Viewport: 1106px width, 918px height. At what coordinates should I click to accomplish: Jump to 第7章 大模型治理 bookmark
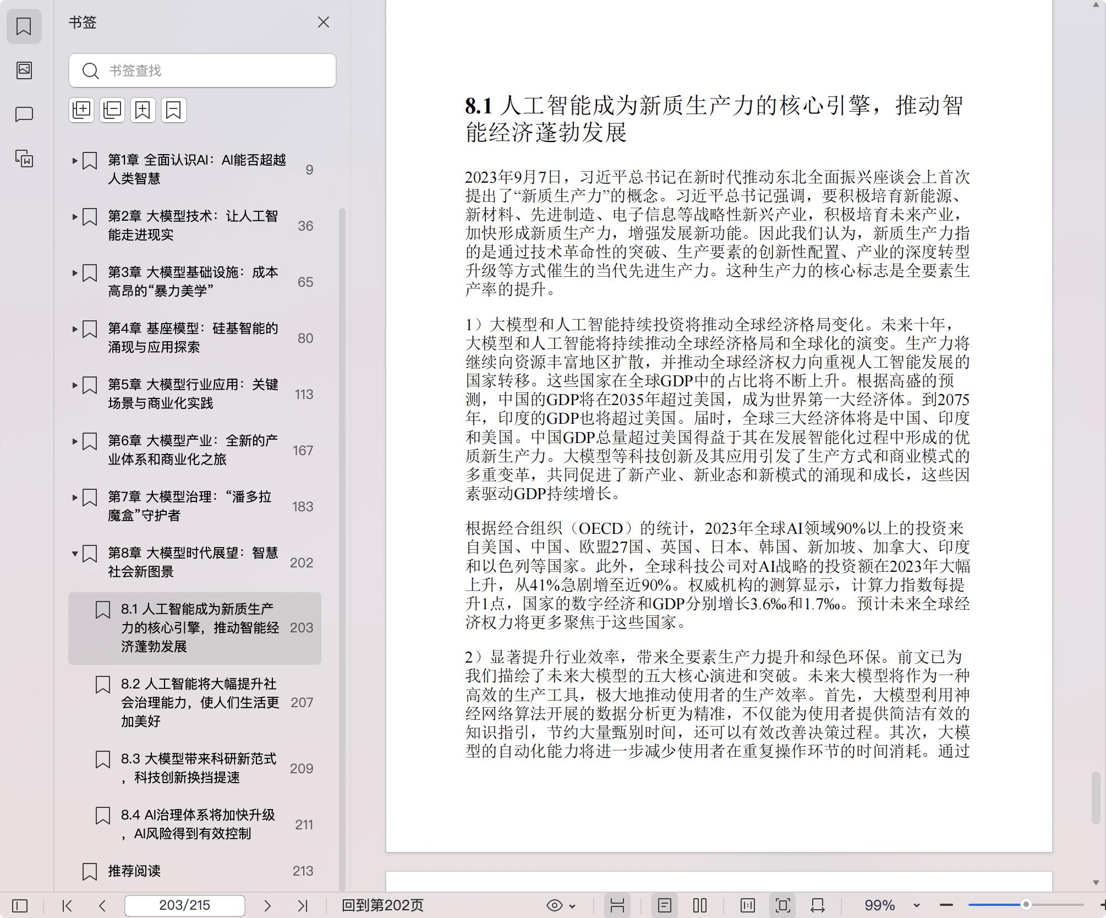tap(189, 506)
